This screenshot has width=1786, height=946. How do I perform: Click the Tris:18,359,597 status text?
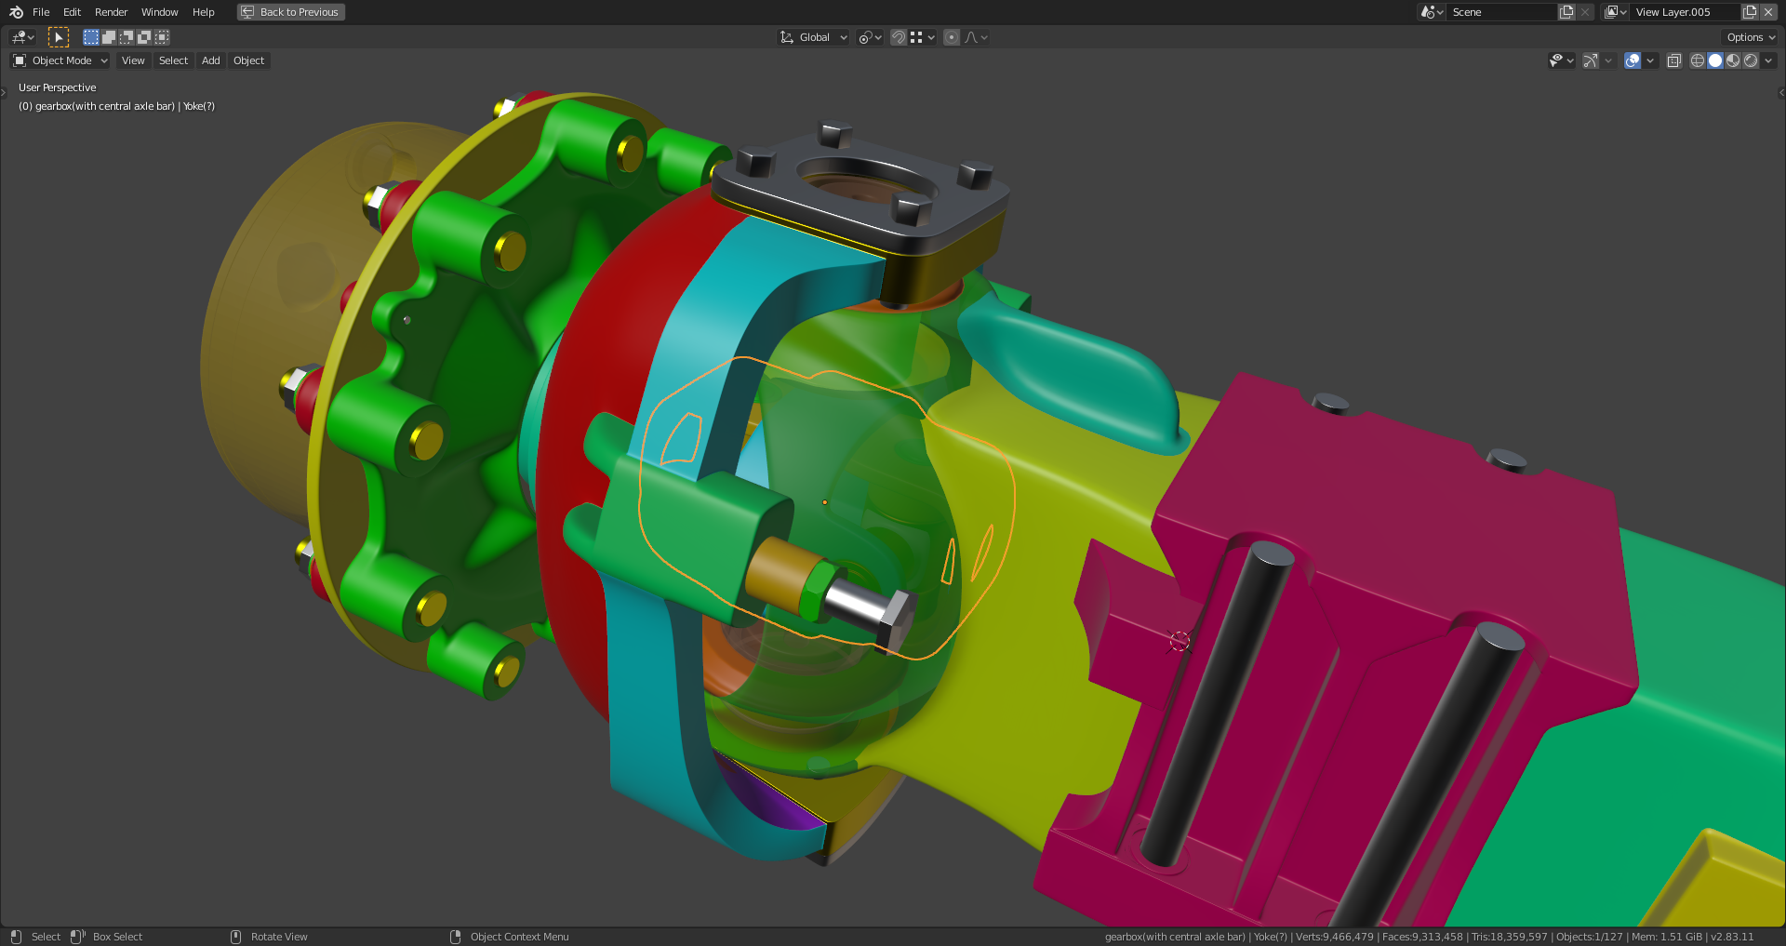1509,937
